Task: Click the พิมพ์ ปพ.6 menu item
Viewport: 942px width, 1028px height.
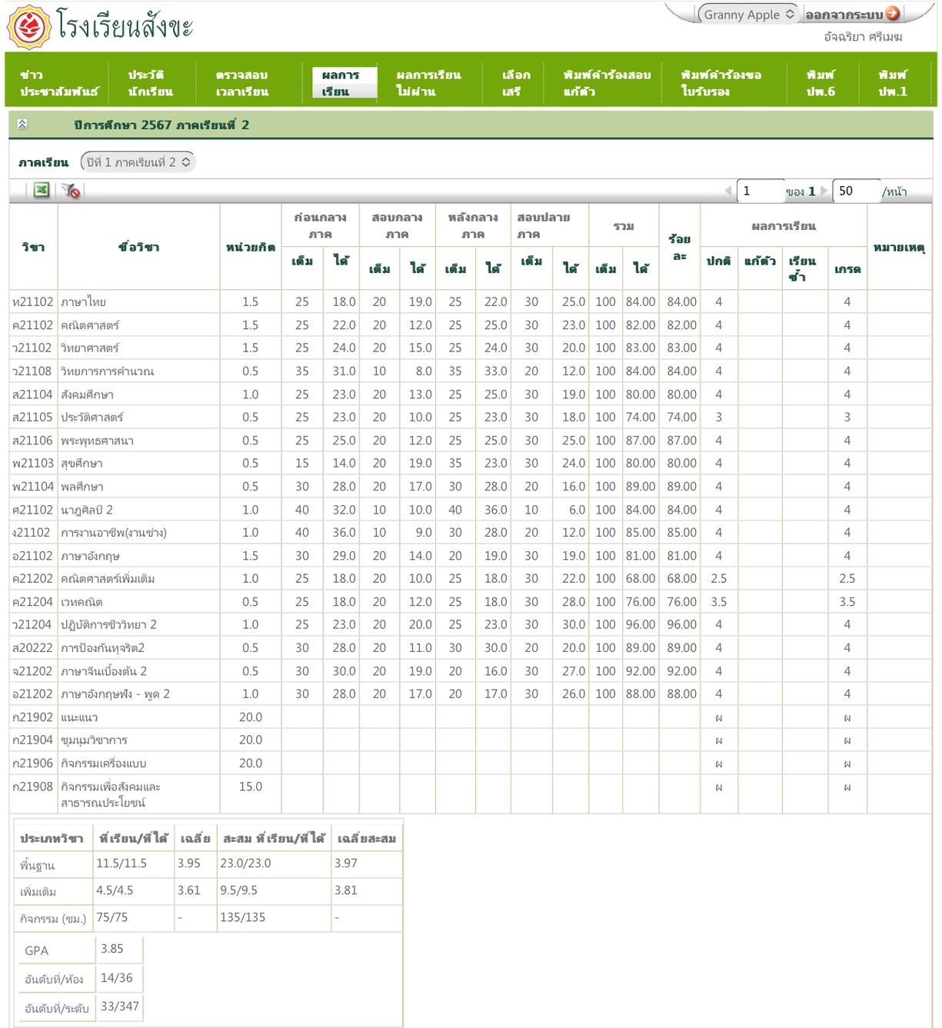Action: point(821,83)
